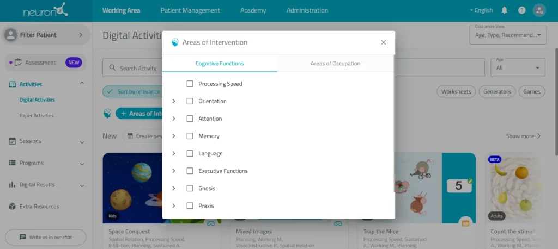Open the Customize View dropdown
The width and height of the screenshot is (558, 249).
(x=508, y=35)
